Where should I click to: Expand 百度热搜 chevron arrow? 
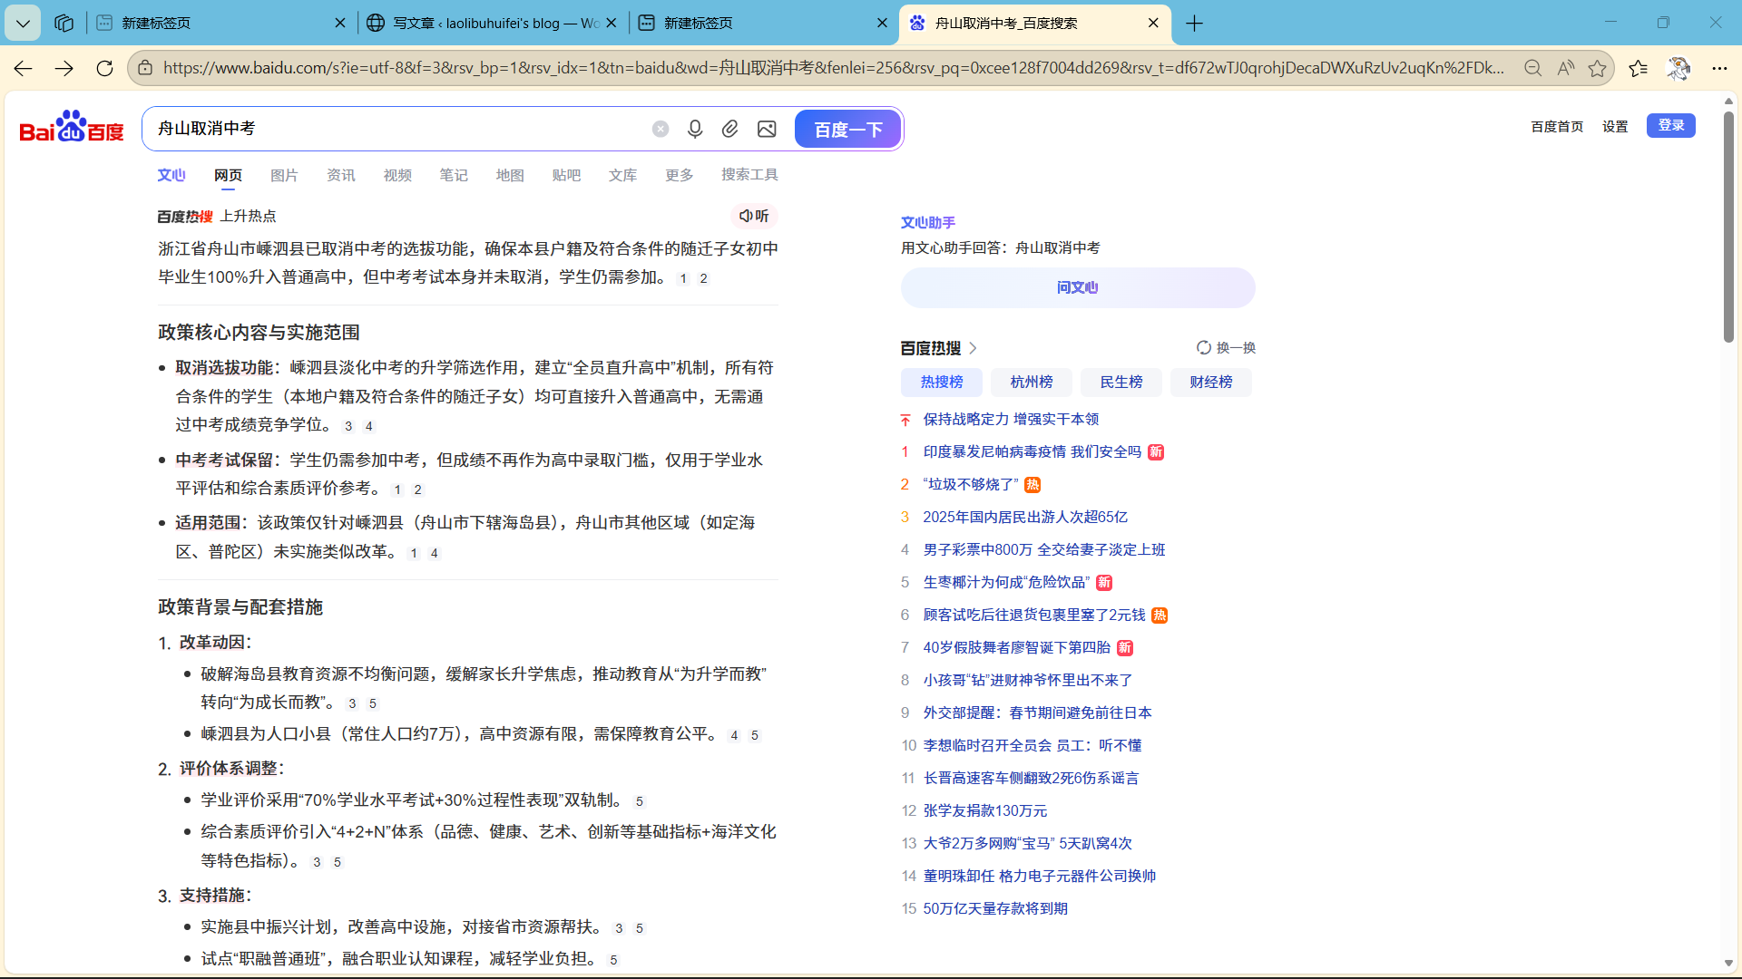pyautogui.click(x=974, y=348)
